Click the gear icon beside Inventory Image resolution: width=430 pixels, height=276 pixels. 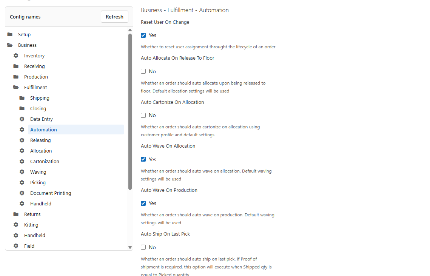point(16,56)
